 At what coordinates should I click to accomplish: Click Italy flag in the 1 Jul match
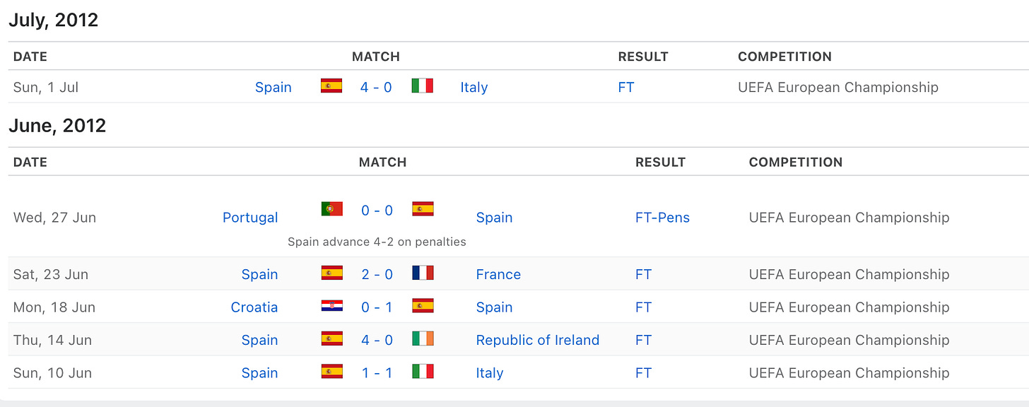click(423, 86)
